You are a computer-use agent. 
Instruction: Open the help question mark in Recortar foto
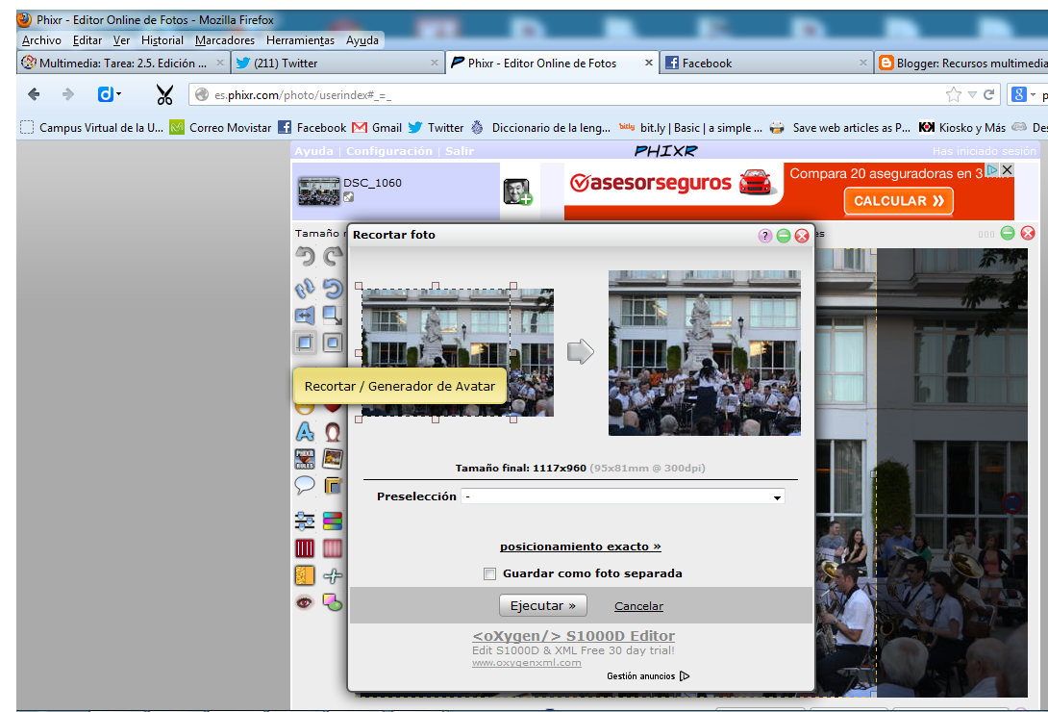(x=765, y=236)
